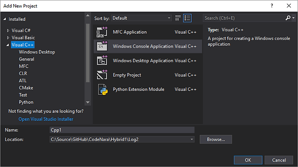298x167 pixels.
Task: Choose MFC Application template name
Action: tap(130, 32)
